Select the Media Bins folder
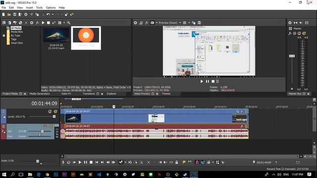The image size is (317, 178). (x=16, y=32)
